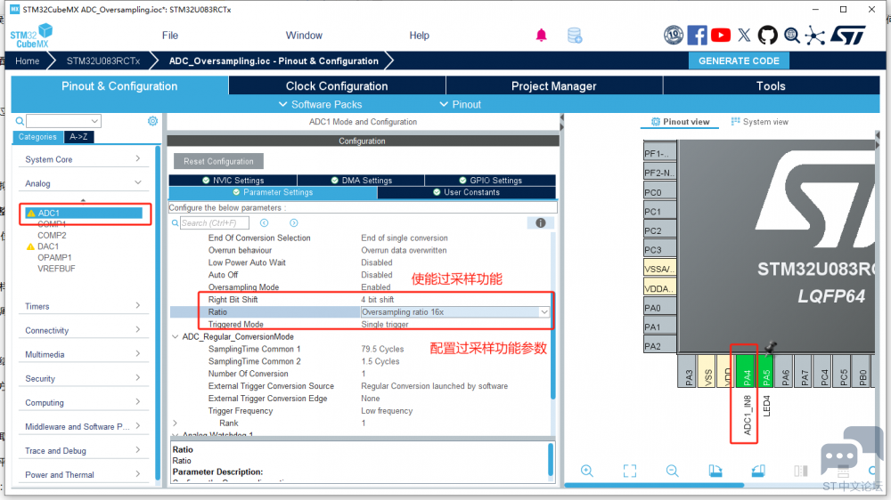The width and height of the screenshot is (891, 500).
Task: Click the magnifier icon beside peripheral search box
Action: point(20,121)
